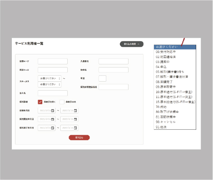Choose the option starting with 05 in status list
This screenshot has height=180, width=213.
coord(175,72)
